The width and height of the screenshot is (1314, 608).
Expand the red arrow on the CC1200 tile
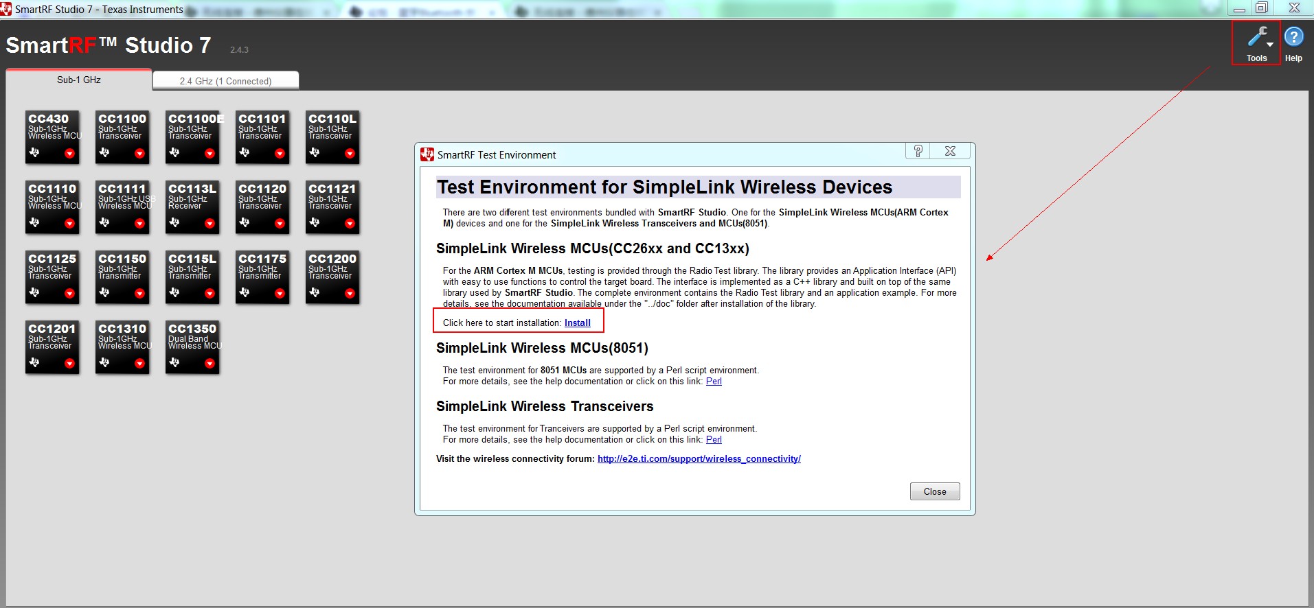[x=350, y=294]
